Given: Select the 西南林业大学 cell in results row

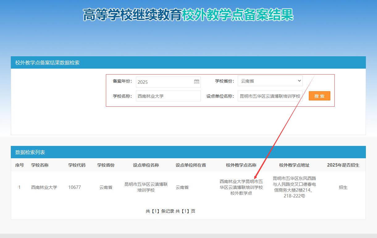Looking at the screenshot, I should [x=44, y=187].
